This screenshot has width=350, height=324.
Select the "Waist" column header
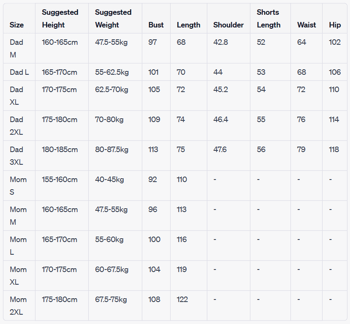307,25
